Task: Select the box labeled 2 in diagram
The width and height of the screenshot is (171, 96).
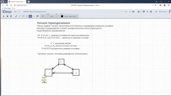Action: click(61, 62)
